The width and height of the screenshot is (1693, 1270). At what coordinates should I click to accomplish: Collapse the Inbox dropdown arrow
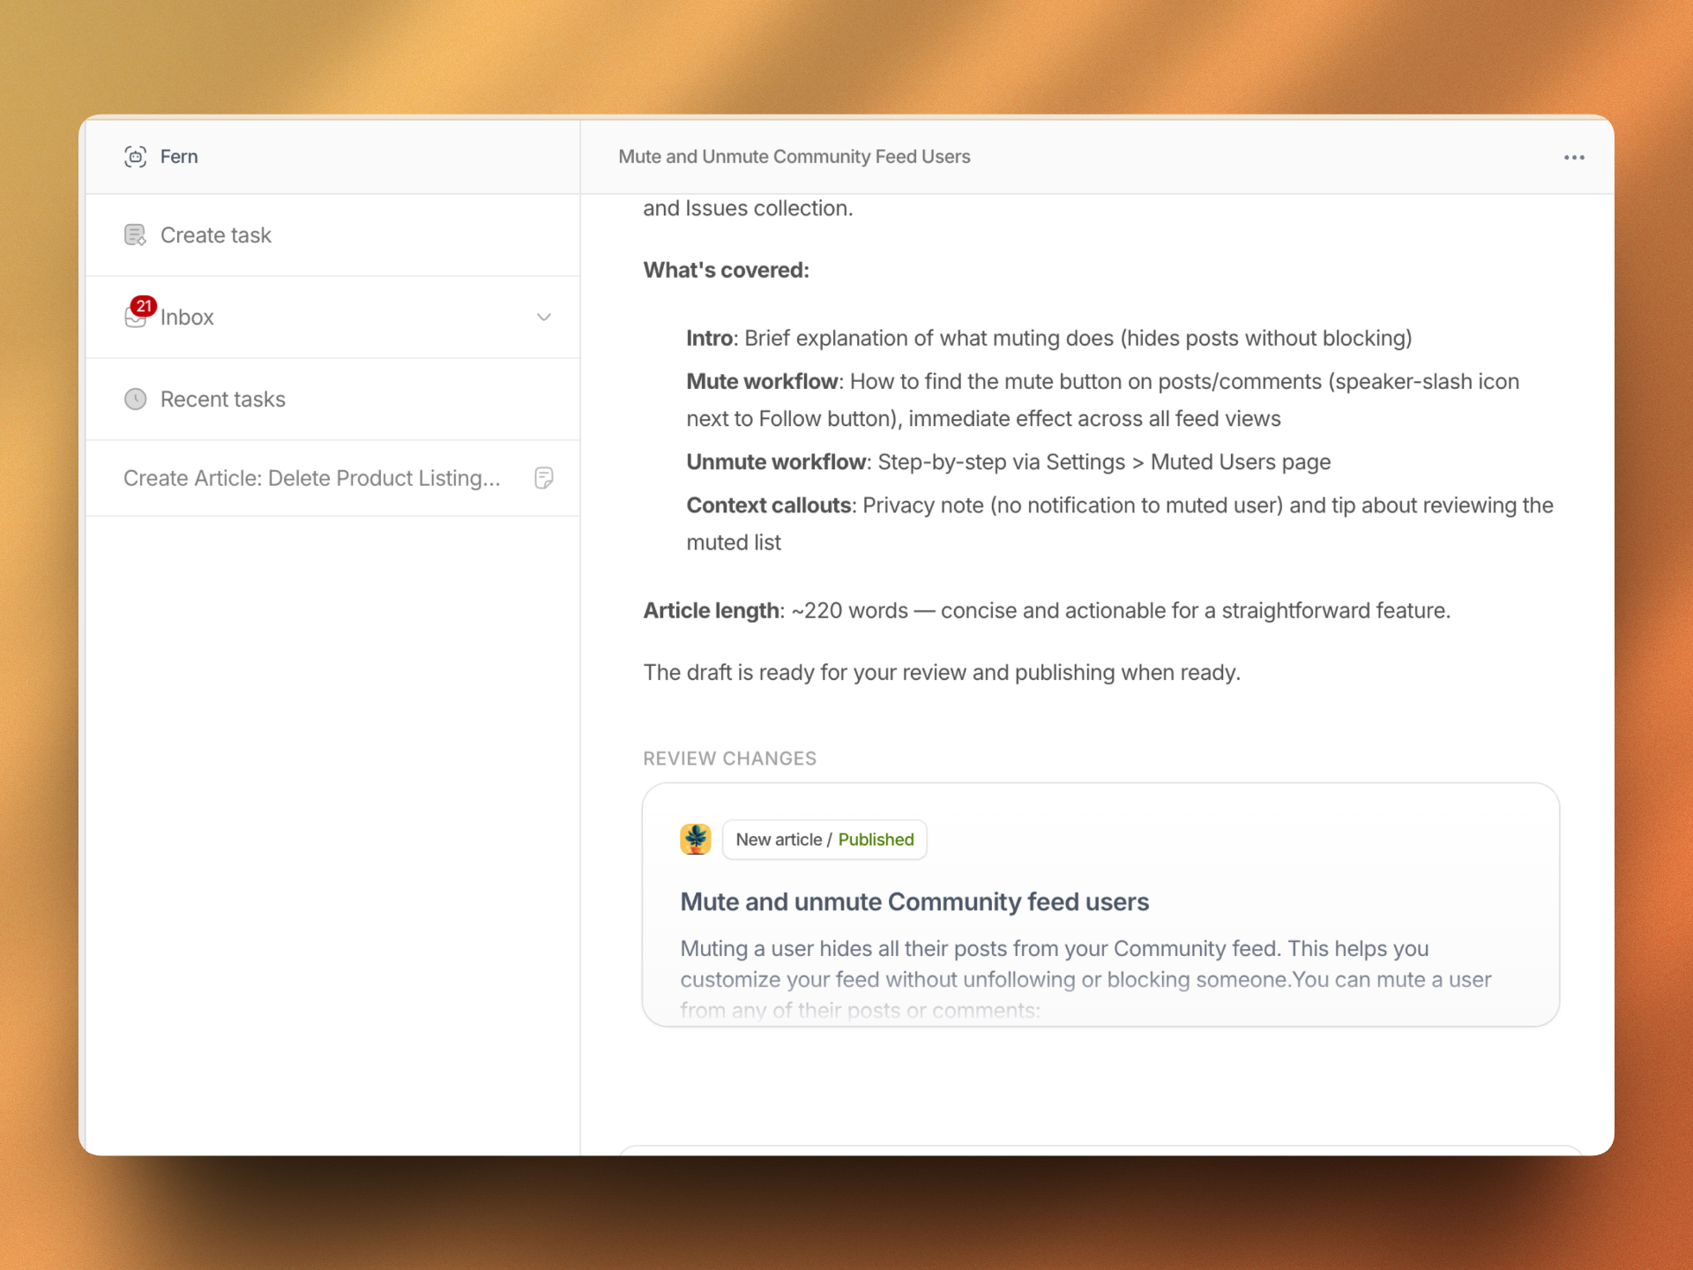click(x=544, y=317)
